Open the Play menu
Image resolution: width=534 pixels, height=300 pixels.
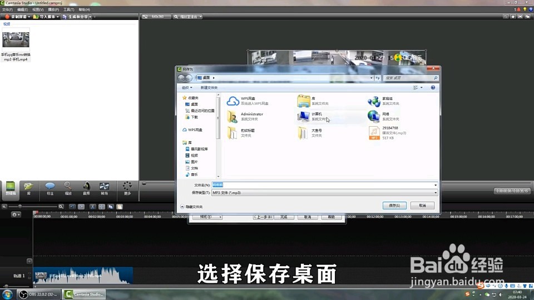coord(53,9)
